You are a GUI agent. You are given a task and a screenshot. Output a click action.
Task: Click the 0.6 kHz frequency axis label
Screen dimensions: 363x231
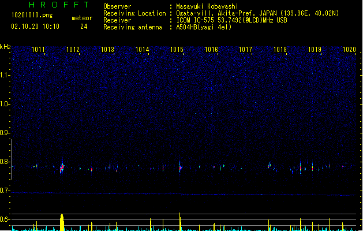click(x=5, y=219)
